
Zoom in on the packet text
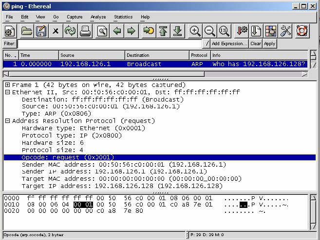(x=195, y=31)
